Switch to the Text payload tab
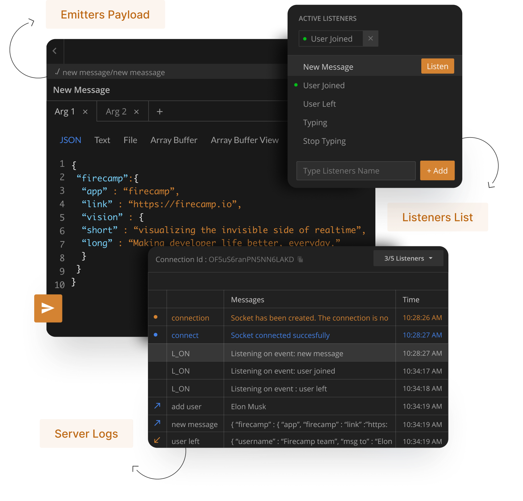 (x=102, y=140)
